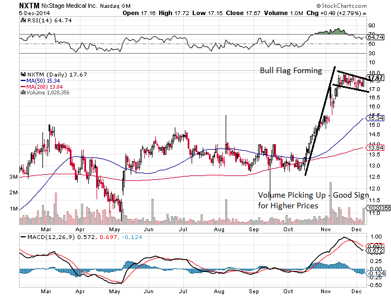The width and height of the screenshot is (391, 296).
Task: Click the 16.5 price axis label
Action: [375, 98]
